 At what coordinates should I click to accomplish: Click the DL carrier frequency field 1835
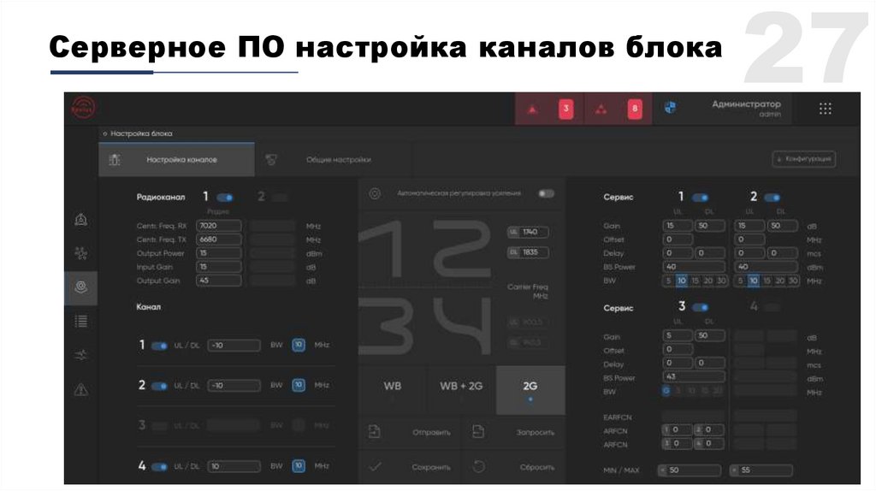(528, 252)
